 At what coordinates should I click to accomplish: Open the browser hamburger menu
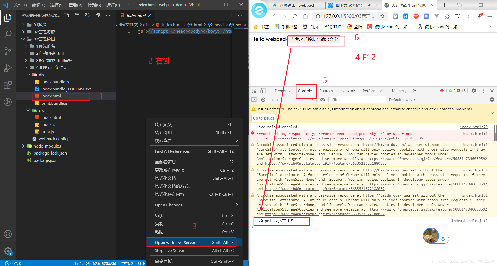[490, 16]
